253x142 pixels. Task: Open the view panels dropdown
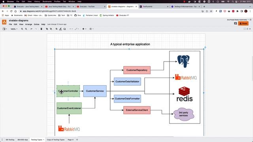[5, 29]
